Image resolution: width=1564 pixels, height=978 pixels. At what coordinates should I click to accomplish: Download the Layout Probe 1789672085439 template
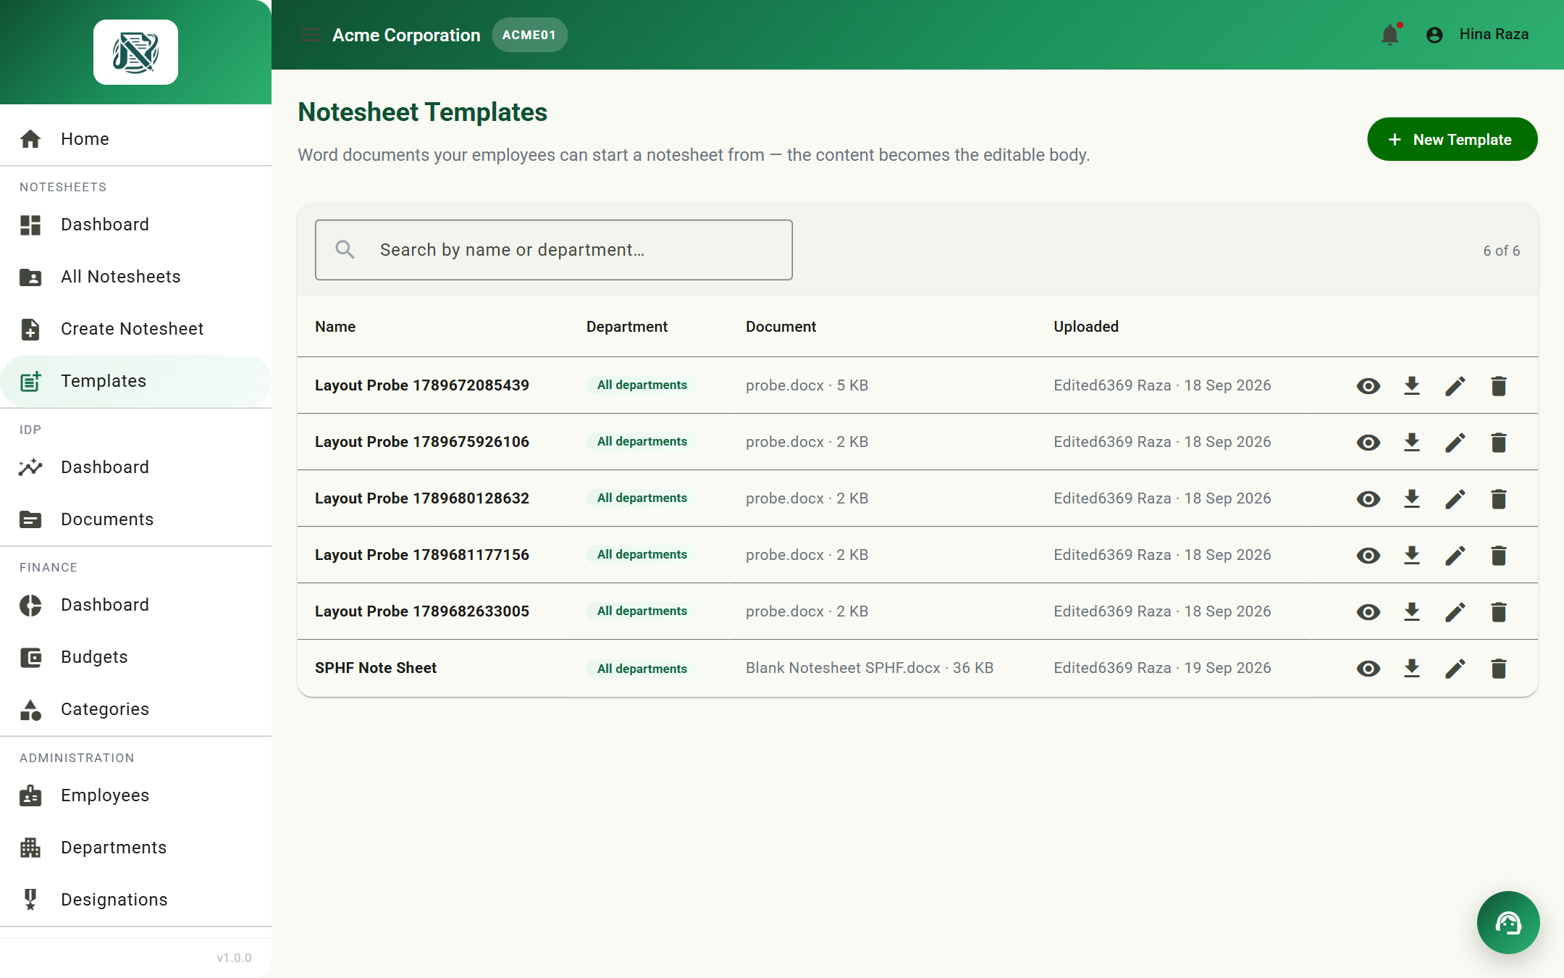tap(1411, 385)
